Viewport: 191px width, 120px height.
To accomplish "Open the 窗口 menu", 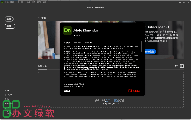I will [x=39, y=2].
